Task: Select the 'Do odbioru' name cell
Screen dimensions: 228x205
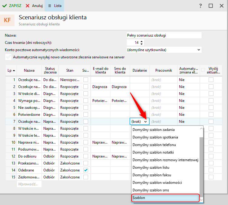Action: pyautogui.click(x=29, y=156)
